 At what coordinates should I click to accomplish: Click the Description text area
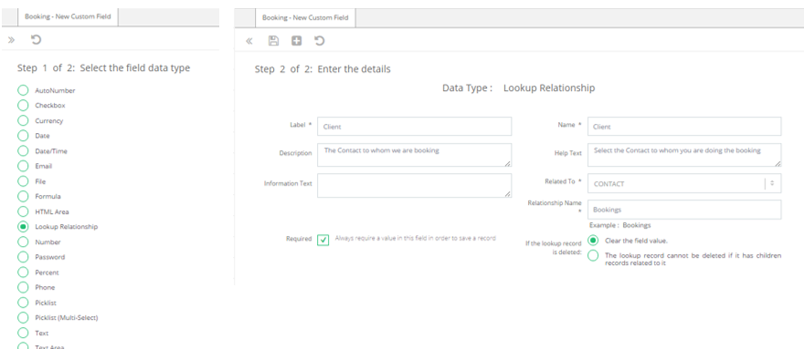414,155
